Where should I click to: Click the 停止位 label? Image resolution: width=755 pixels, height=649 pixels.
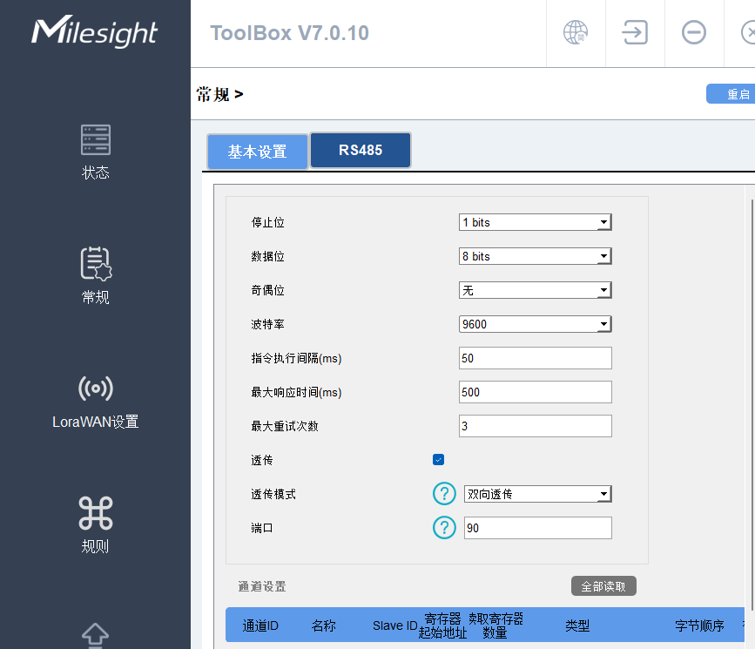click(x=267, y=223)
